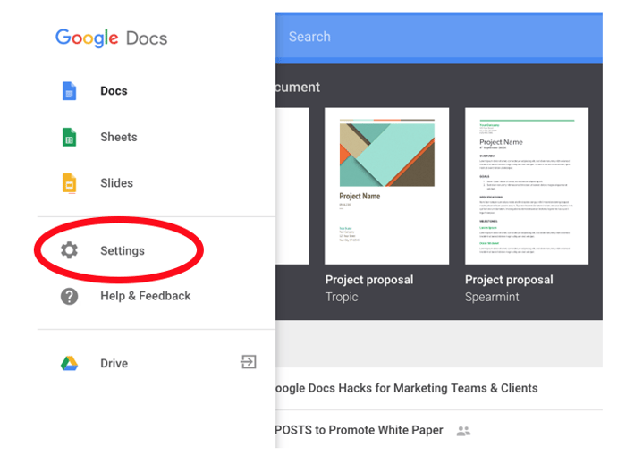Image resolution: width=626 pixels, height=455 pixels.
Task: Click the Settings gear icon
Action: click(x=69, y=250)
